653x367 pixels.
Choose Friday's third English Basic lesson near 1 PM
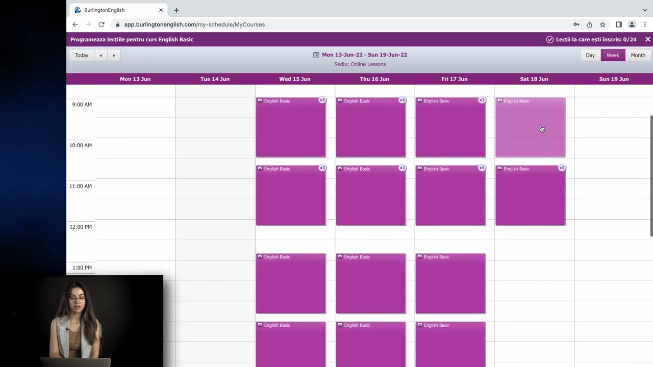pyautogui.click(x=450, y=283)
